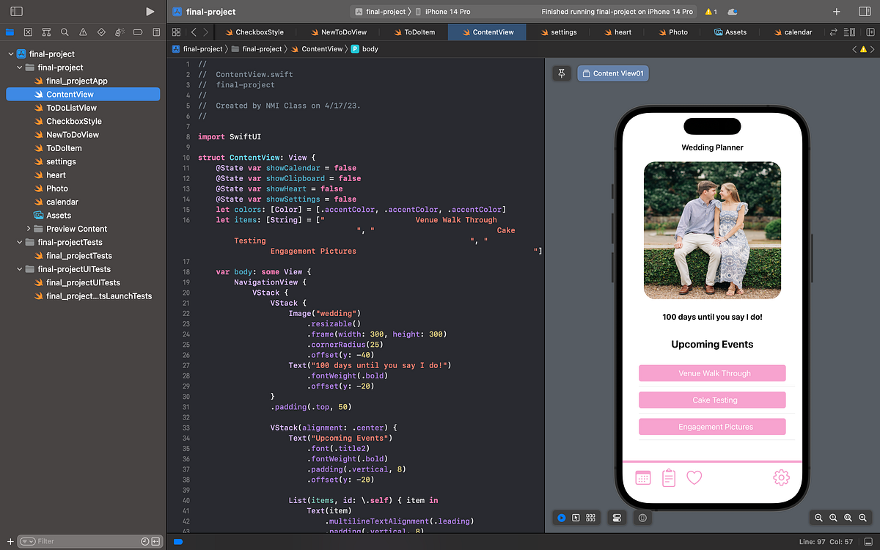Open the Issue navigator warning triangle icon

pyautogui.click(x=83, y=32)
